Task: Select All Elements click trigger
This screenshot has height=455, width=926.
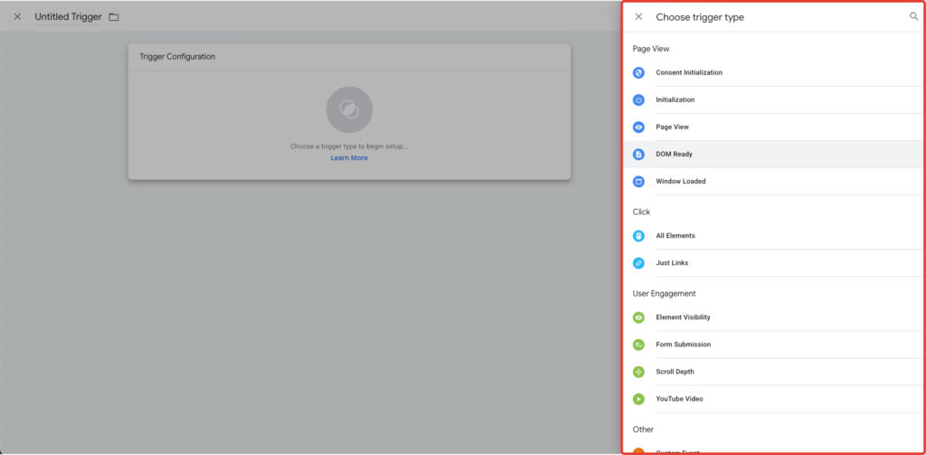Action: [775, 236]
